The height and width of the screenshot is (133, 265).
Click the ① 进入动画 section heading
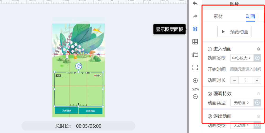[219, 49]
